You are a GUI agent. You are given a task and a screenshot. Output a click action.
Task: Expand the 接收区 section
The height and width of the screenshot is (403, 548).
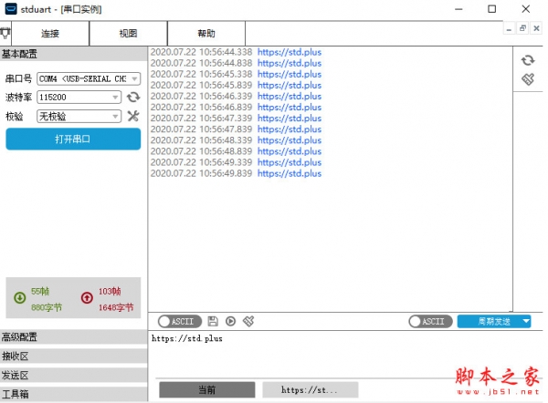(73, 356)
